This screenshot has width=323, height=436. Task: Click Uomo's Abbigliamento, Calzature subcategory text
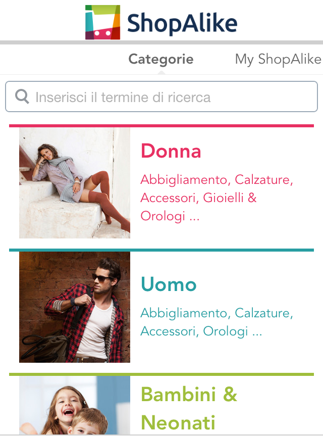[217, 313]
